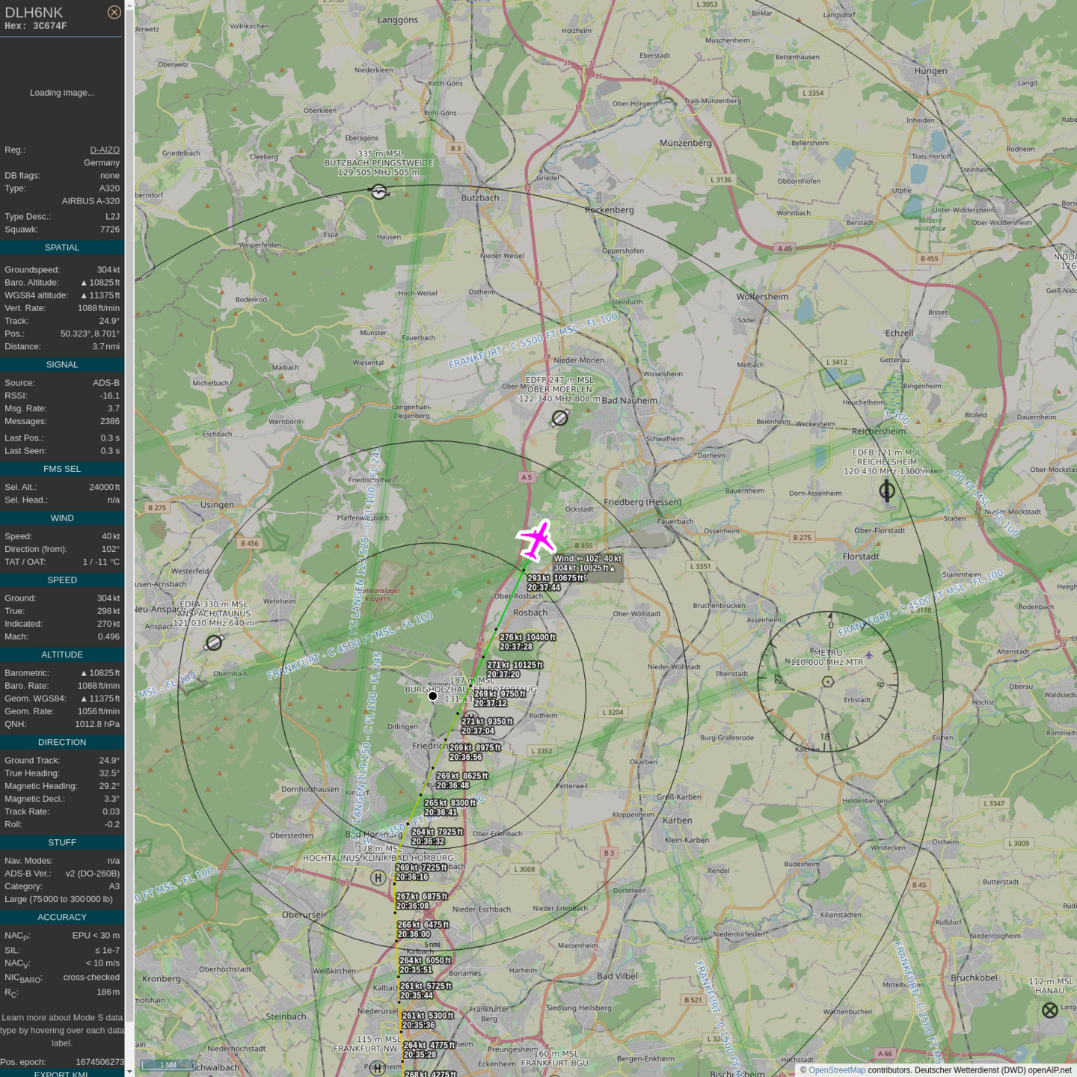Screen dimensions: 1077x1077
Task: Select the Butzbach-Pfingstweide glider airfield symbol
Action: pos(379,192)
